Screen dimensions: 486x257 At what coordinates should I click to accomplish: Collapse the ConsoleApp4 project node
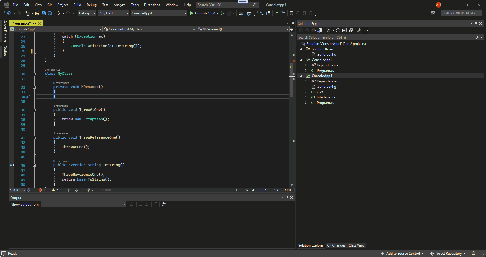pos(301,76)
